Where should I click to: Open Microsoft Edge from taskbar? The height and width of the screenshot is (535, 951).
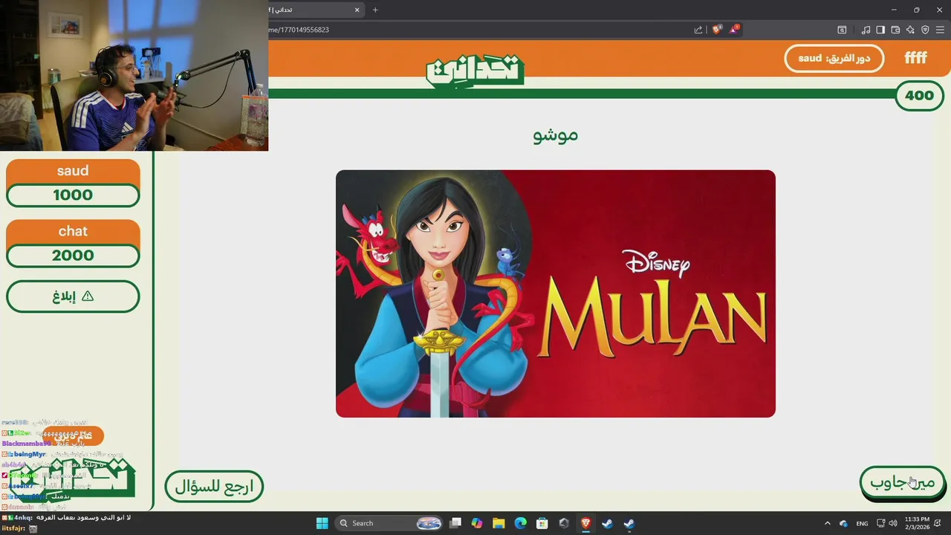[520, 523]
